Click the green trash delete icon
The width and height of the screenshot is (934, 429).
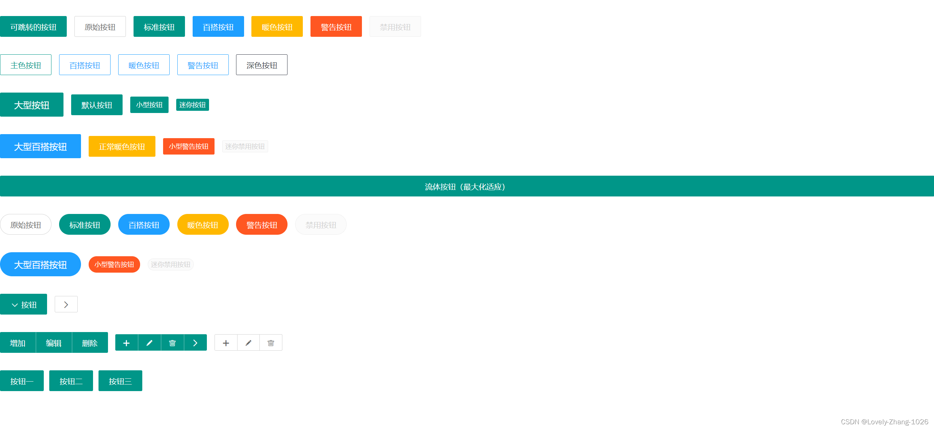pos(173,343)
